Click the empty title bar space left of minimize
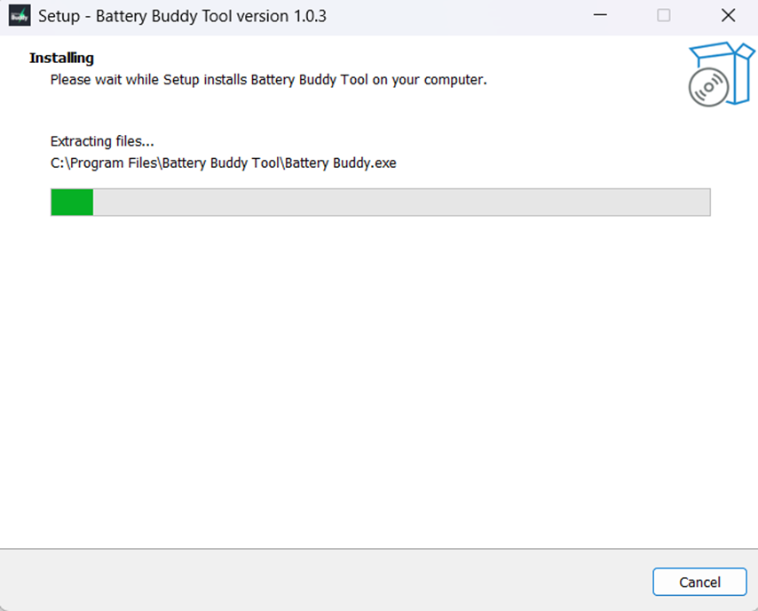The image size is (758, 611). click(x=462, y=16)
